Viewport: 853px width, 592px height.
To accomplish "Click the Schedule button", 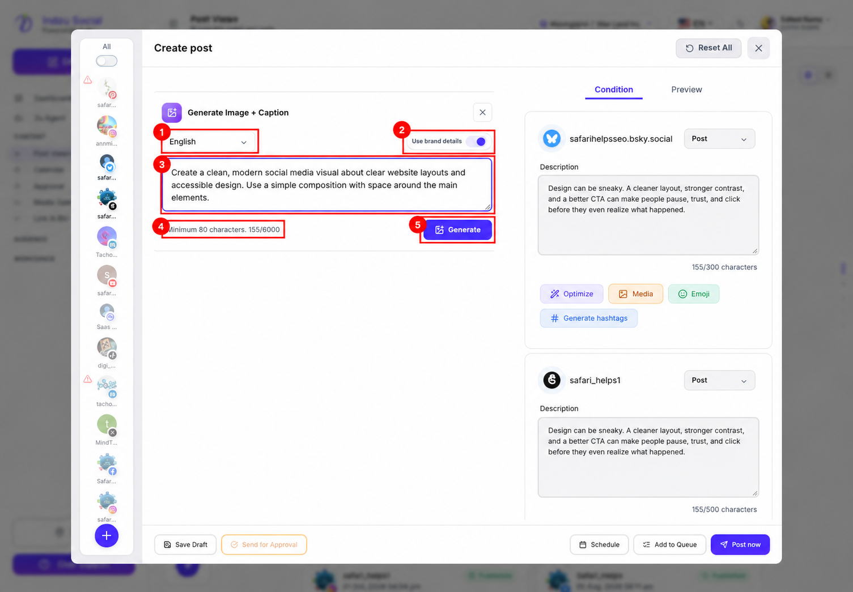I will tap(599, 544).
